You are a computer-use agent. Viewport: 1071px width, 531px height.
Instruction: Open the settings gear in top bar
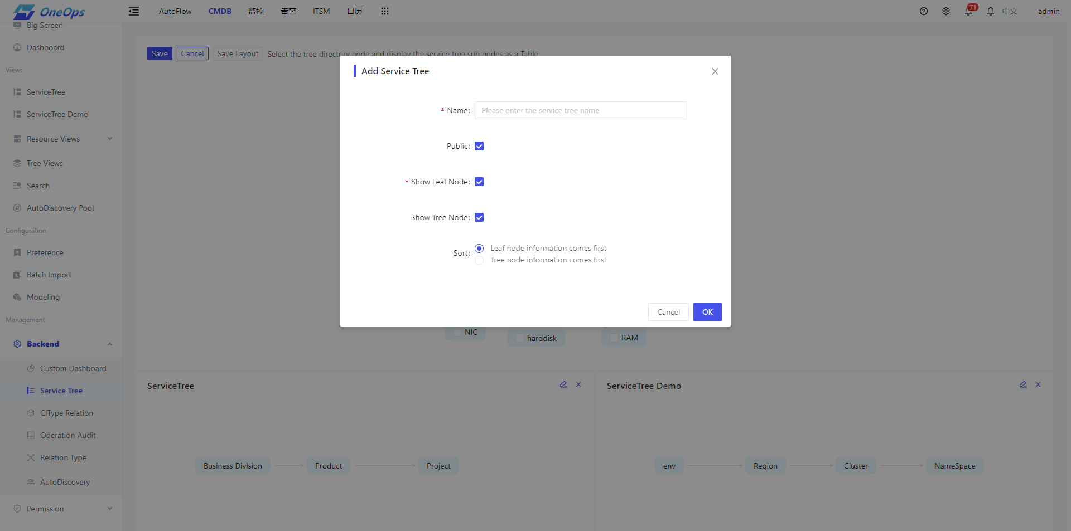tap(946, 11)
